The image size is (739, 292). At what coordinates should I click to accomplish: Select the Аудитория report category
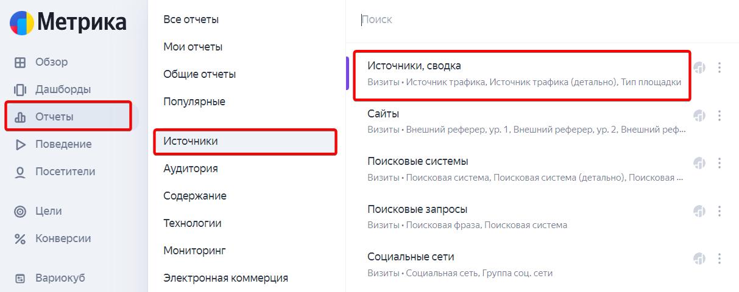click(190, 169)
